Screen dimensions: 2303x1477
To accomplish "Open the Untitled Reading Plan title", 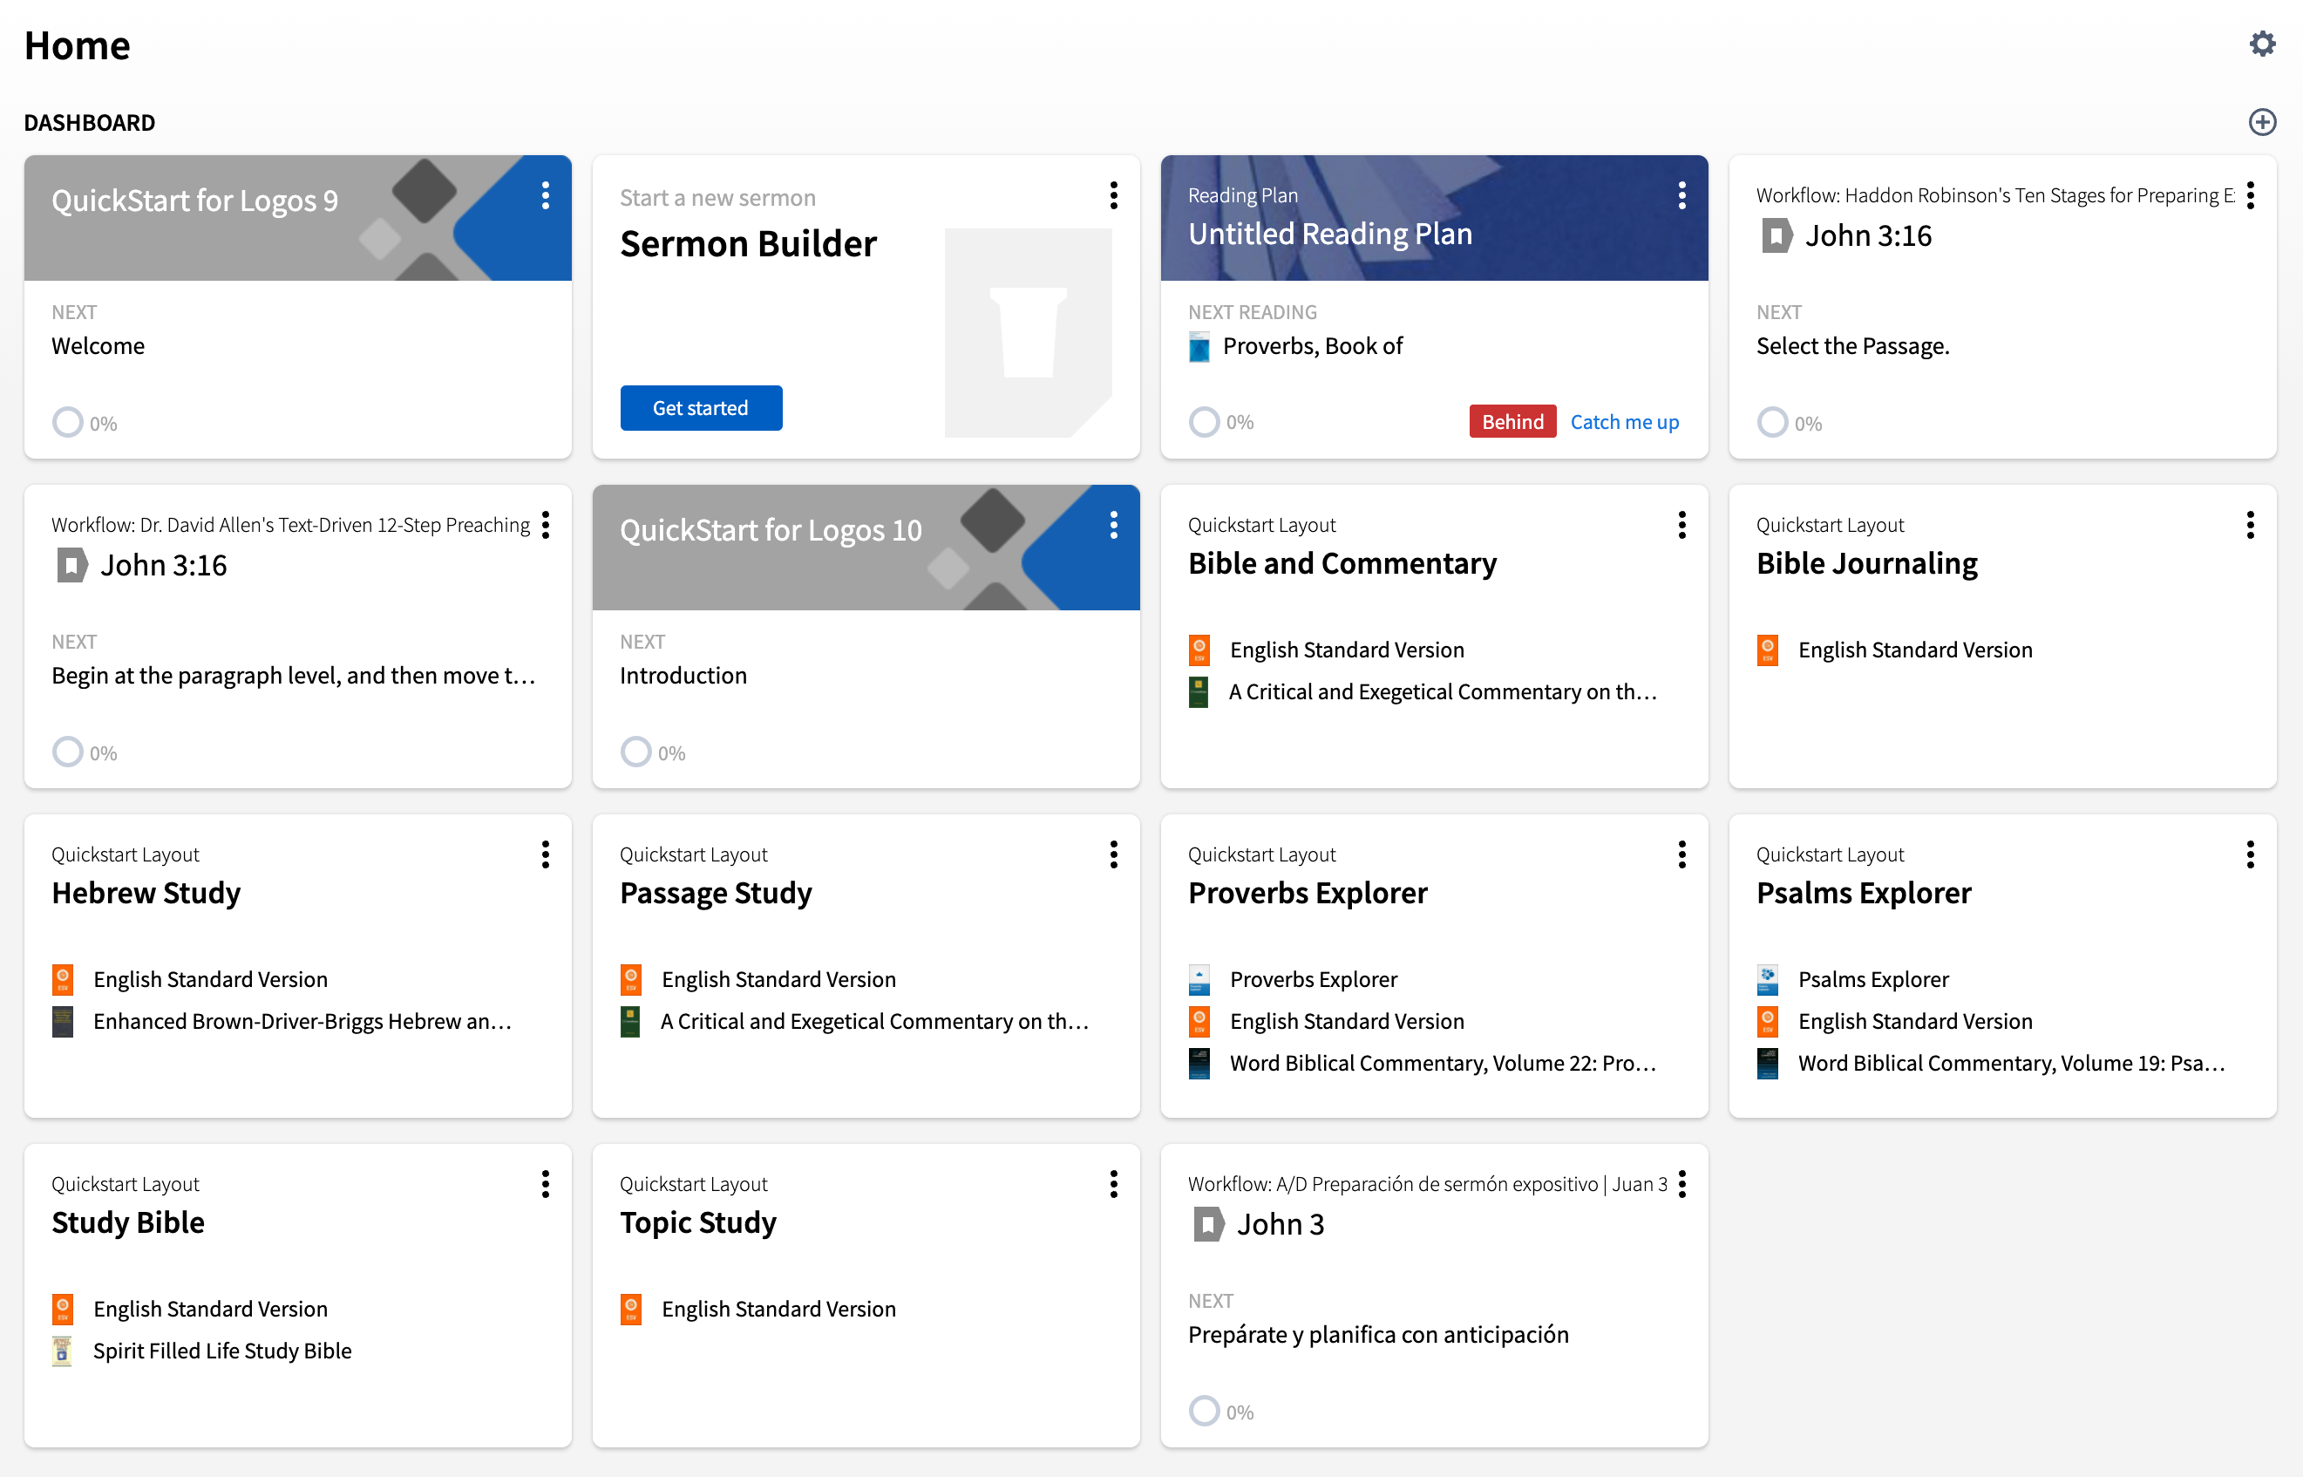I will (1330, 234).
